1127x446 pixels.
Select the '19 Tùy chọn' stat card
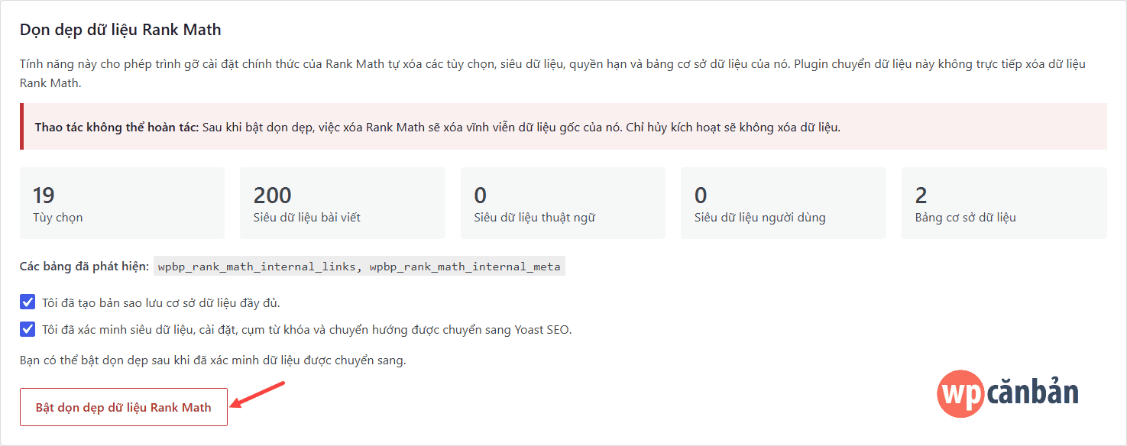click(122, 203)
